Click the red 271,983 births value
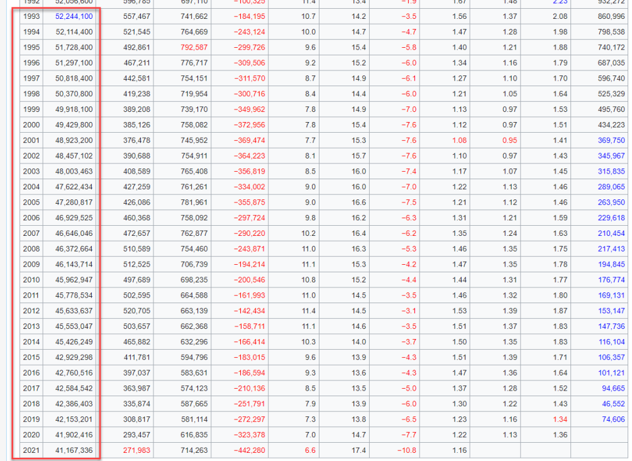Viewport: 632px width, 461px height. coord(135,450)
